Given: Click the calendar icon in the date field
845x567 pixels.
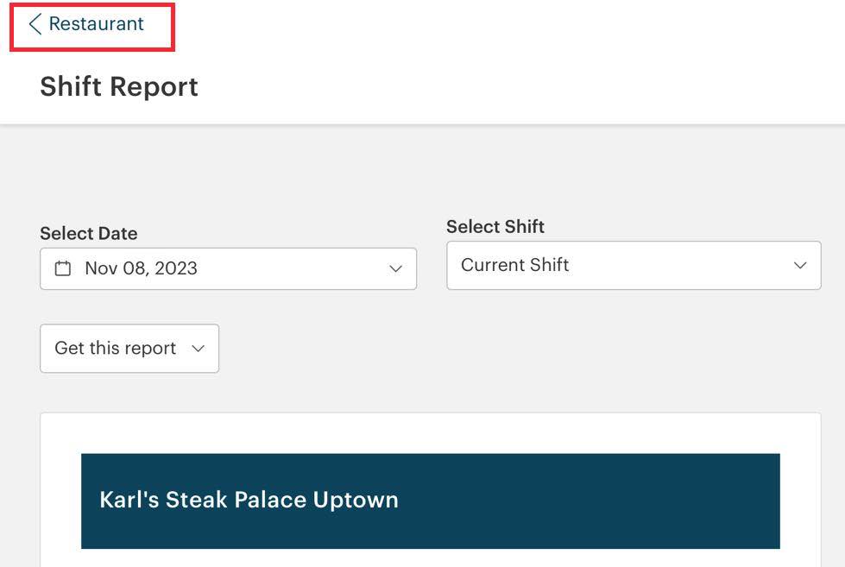Looking at the screenshot, I should (x=61, y=268).
